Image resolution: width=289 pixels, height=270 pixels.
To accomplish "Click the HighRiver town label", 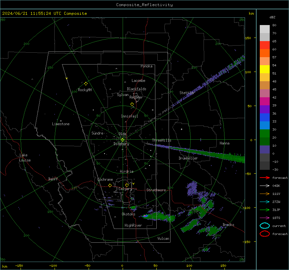I will click(x=133, y=225).
